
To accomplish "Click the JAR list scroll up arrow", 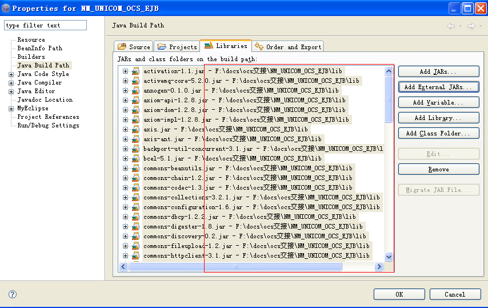I will tap(389, 71).
